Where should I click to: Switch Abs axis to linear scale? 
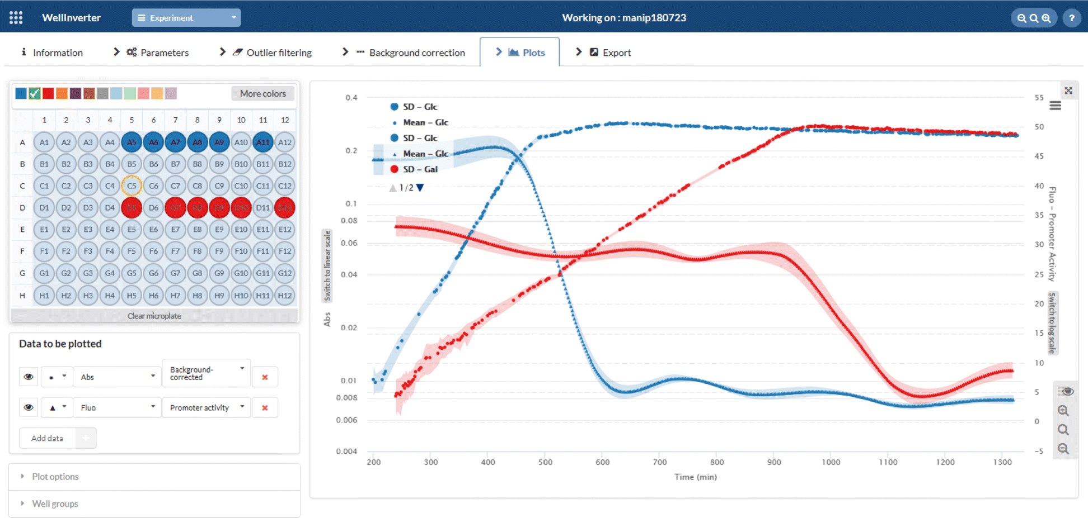[327, 265]
